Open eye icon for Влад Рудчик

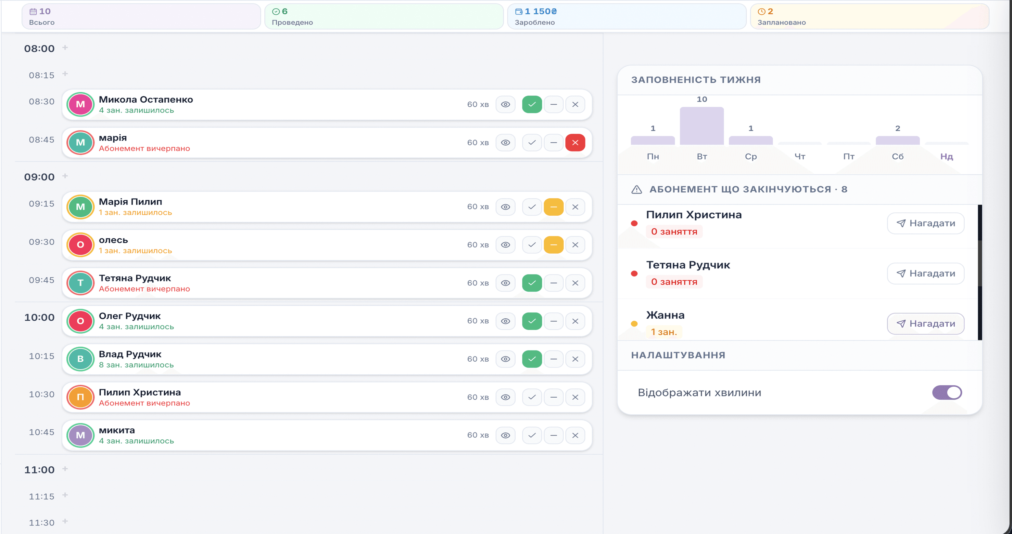tap(506, 359)
